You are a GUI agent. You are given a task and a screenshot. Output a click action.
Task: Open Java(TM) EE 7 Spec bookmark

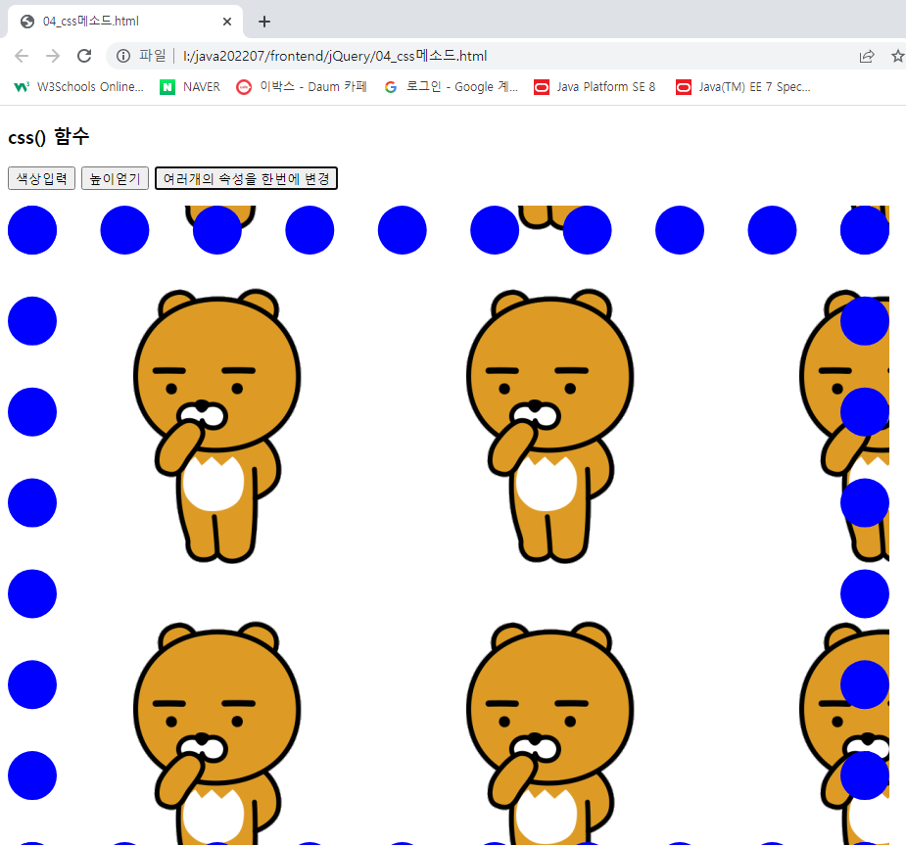click(743, 87)
